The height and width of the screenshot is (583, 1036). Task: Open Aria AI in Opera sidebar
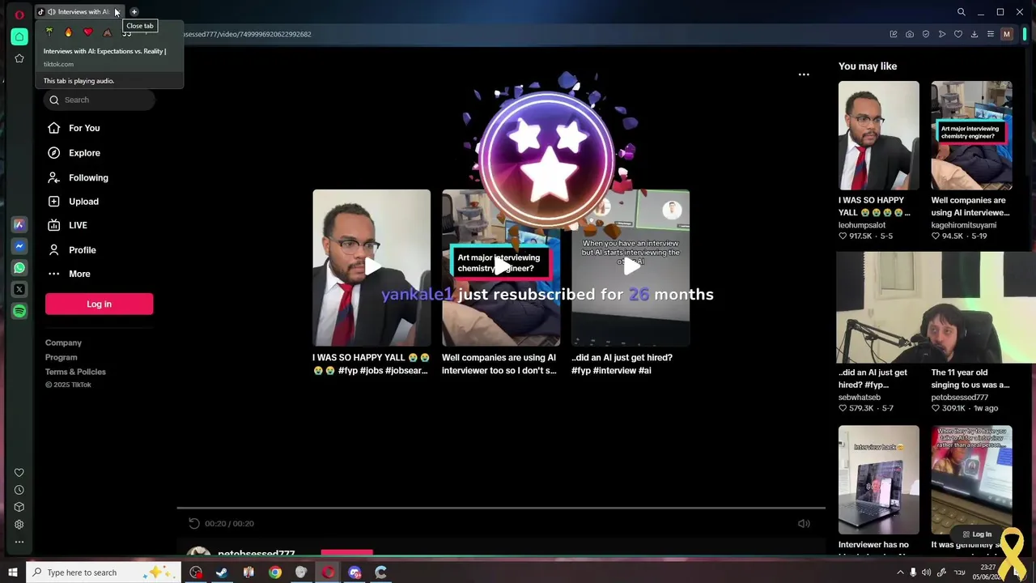[19, 224]
